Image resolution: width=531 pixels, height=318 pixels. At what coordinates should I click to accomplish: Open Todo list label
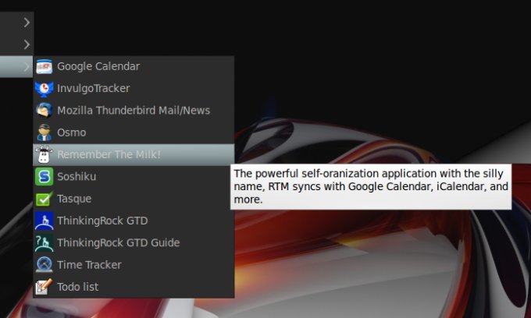78,287
